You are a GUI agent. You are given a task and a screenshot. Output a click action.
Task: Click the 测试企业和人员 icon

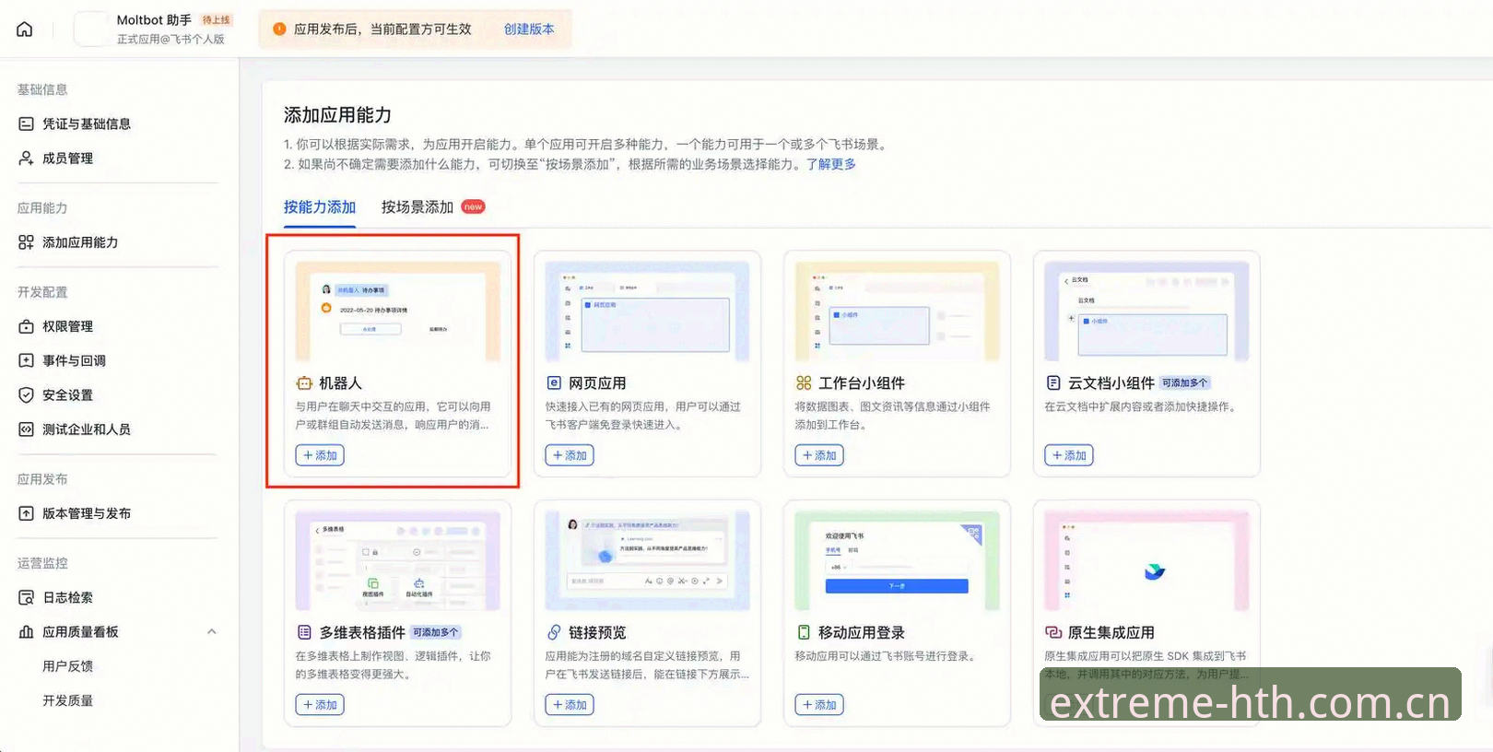pos(26,429)
